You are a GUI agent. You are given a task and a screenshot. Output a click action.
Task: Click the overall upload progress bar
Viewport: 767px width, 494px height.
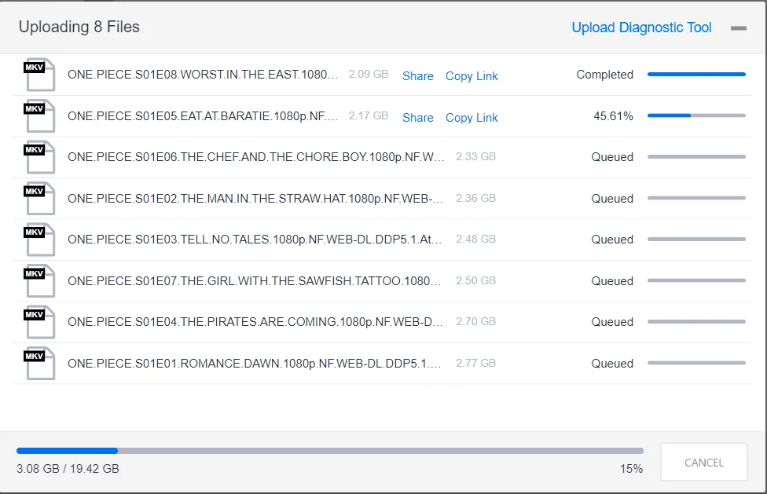click(x=330, y=451)
